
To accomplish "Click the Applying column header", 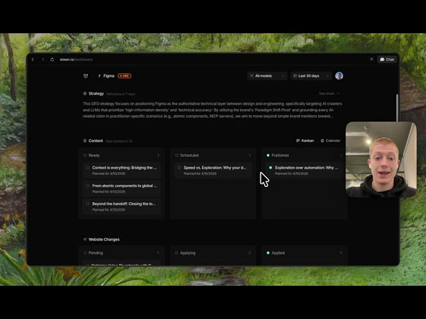I will click(x=213, y=253).
